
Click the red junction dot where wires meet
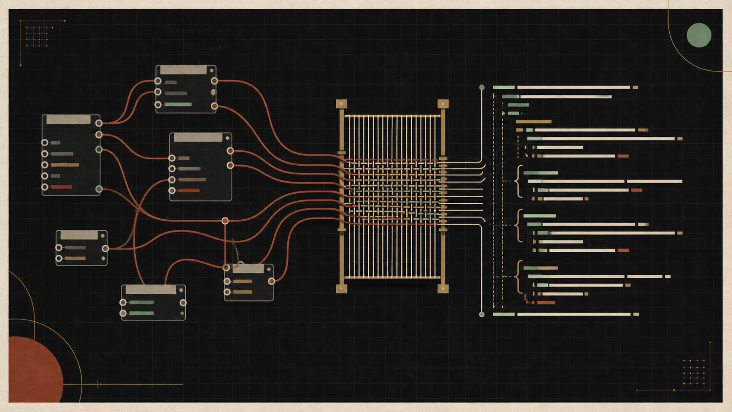pos(225,221)
